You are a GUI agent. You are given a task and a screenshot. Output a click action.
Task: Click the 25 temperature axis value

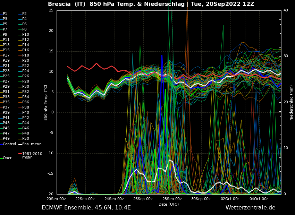(51, 10)
